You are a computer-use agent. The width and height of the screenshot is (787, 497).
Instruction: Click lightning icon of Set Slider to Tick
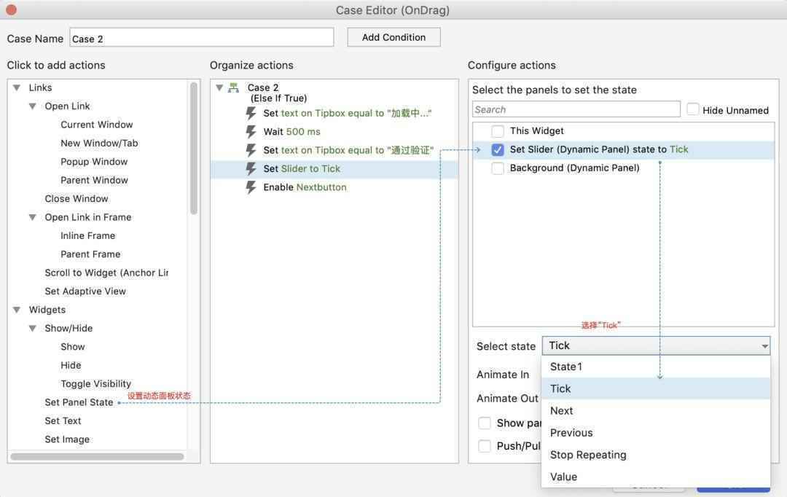point(251,168)
